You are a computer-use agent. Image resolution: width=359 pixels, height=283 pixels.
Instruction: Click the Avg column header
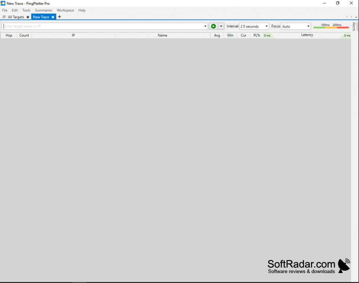pos(217,35)
